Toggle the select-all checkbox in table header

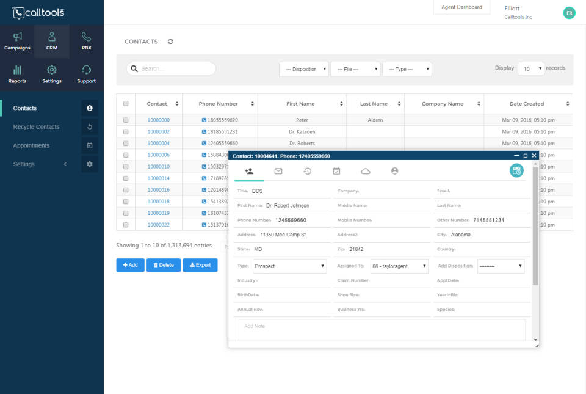126,103
